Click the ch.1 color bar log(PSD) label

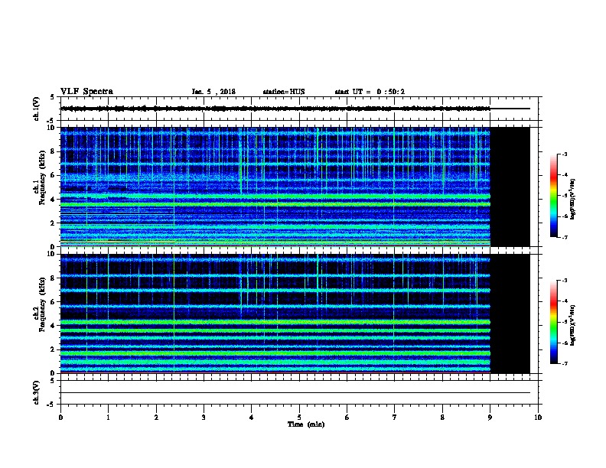(x=573, y=199)
